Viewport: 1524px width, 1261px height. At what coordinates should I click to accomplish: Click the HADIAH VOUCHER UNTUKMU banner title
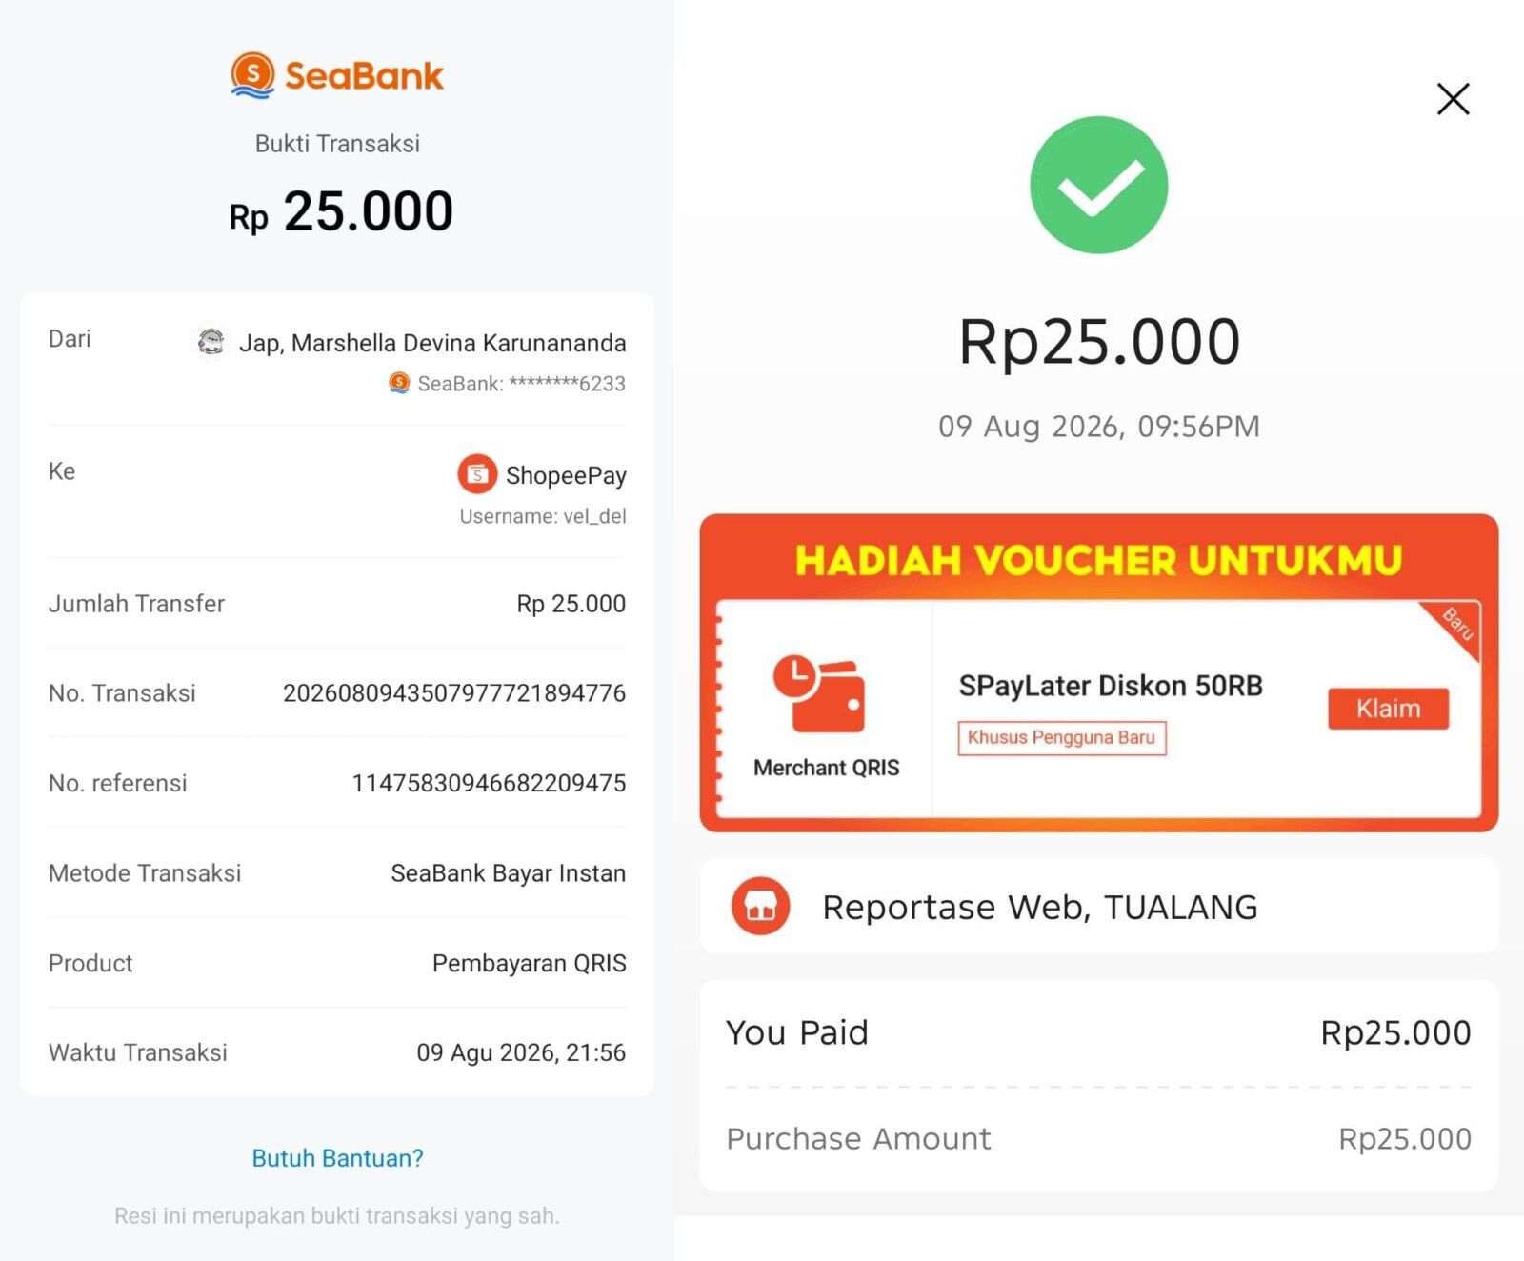[x=1098, y=560]
